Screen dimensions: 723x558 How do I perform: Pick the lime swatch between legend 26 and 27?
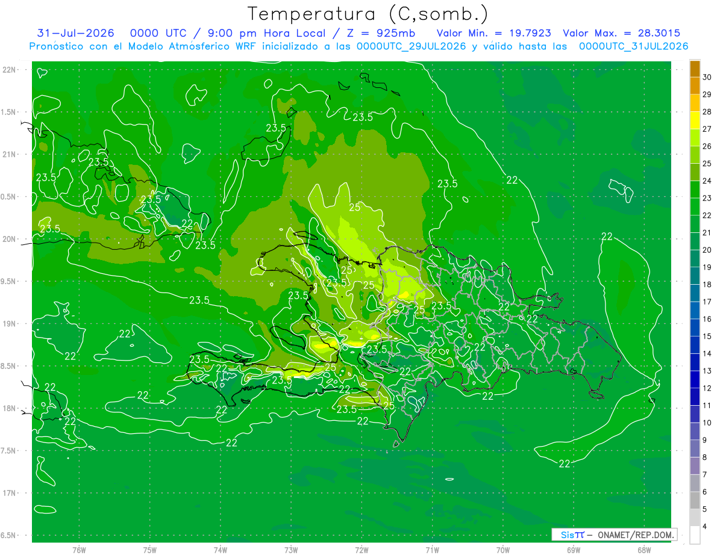(695, 138)
